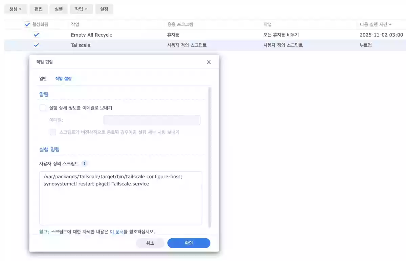Close the 작업 편집 dialog with X

coord(209,62)
